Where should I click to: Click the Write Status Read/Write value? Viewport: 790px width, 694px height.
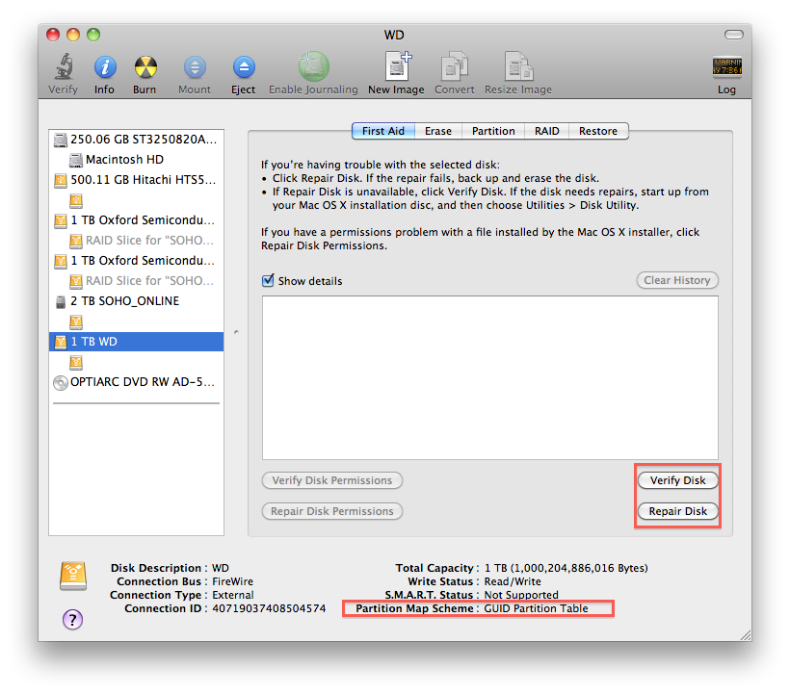(513, 581)
